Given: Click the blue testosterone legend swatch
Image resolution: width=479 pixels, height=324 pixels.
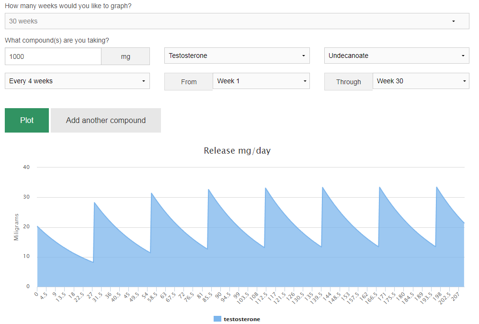Looking at the screenshot, I should tap(217, 319).
